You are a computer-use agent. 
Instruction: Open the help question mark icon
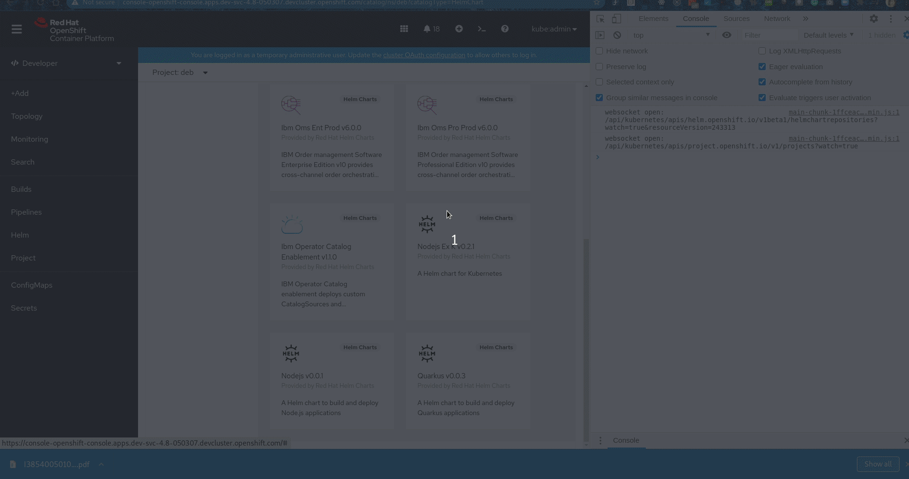[504, 29]
